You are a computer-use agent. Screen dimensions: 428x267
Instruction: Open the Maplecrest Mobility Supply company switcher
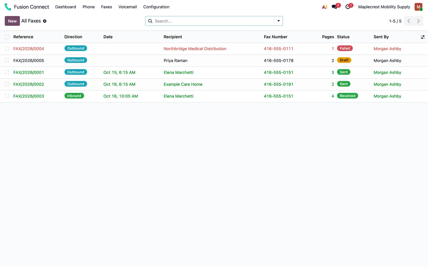(384, 7)
